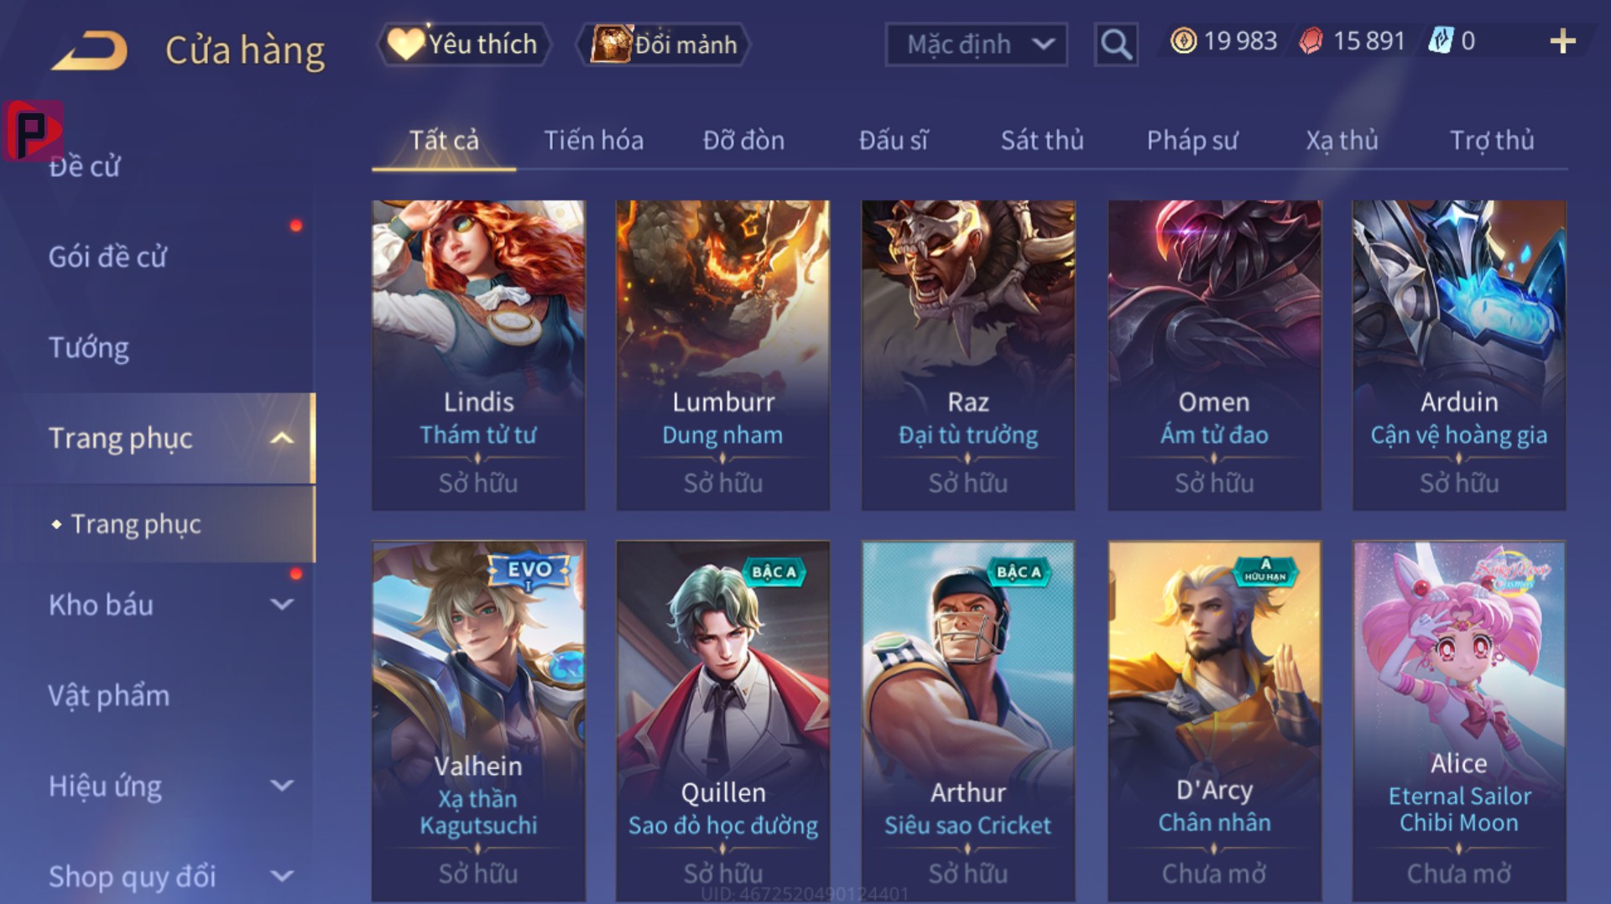
Task: Open the search magnifier icon
Action: 1116,44
